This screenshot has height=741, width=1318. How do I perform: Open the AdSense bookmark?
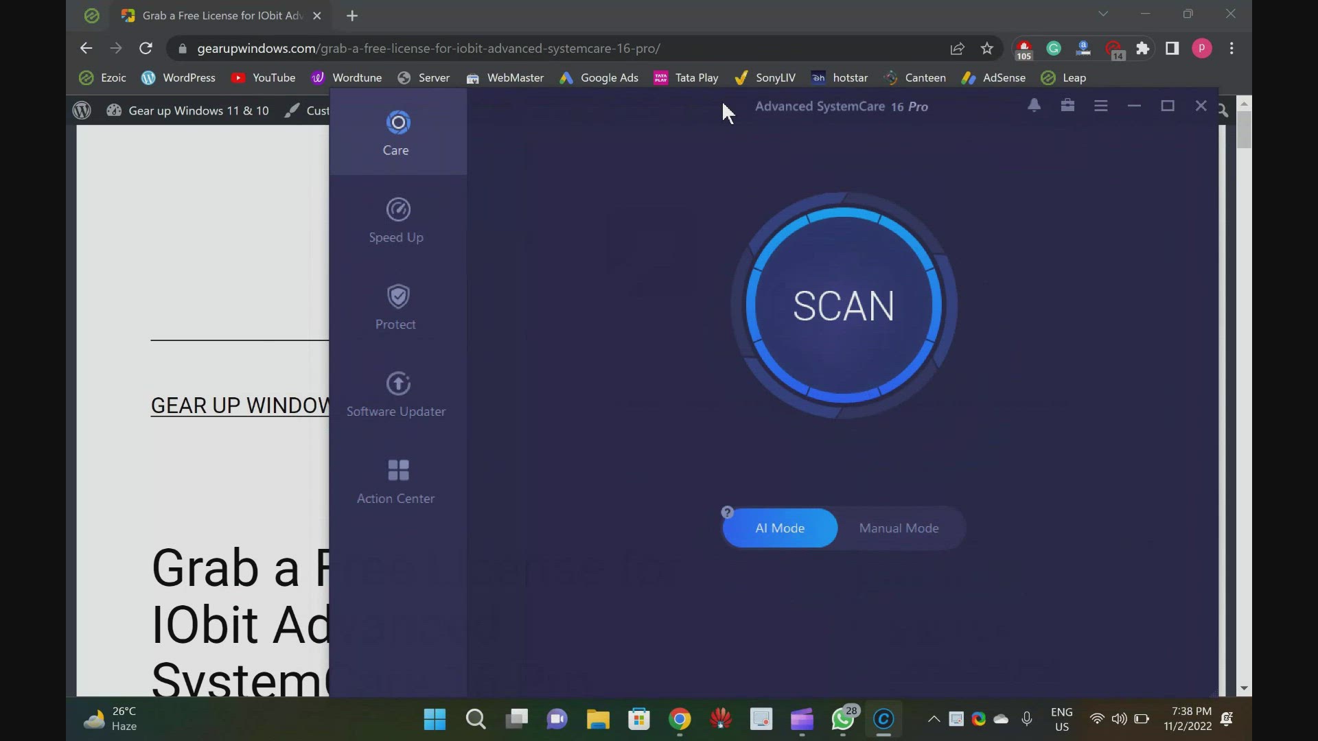pos(994,78)
